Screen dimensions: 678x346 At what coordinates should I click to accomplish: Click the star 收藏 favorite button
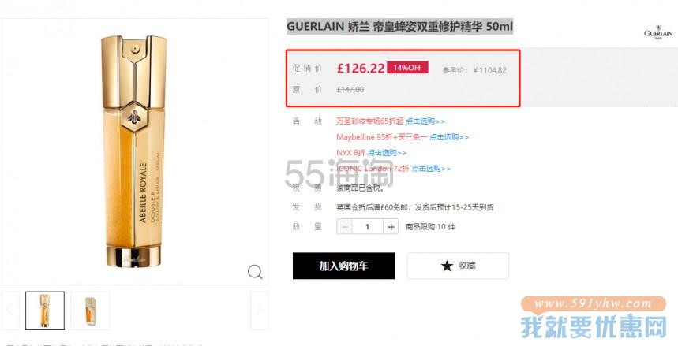[x=458, y=266]
